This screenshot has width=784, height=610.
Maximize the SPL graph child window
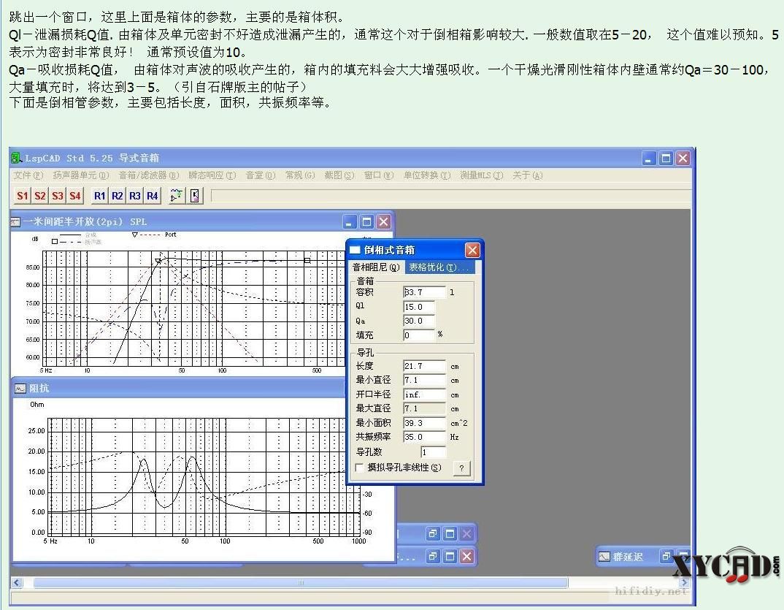[367, 221]
